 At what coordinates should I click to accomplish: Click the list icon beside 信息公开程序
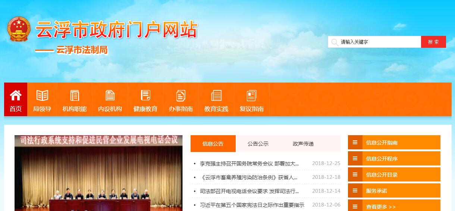(355, 158)
